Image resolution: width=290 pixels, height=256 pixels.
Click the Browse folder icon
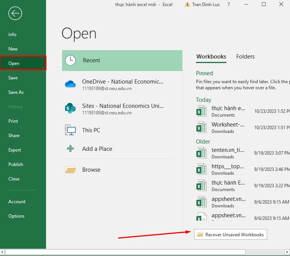coord(70,170)
